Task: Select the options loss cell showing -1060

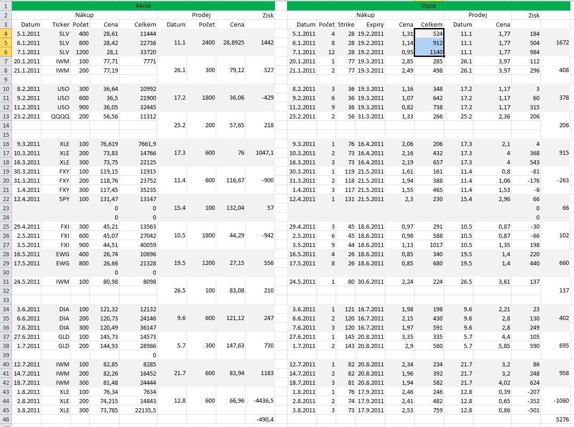Action: (x=555, y=401)
